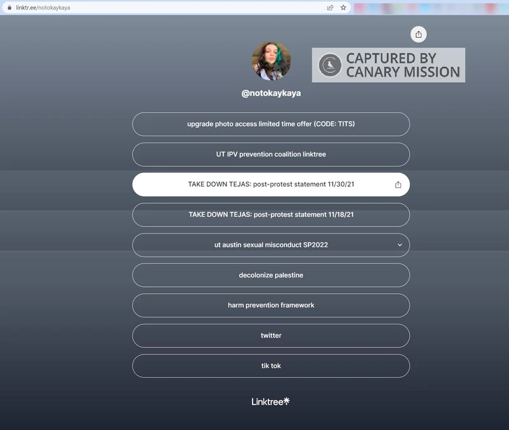This screenshot has width=509, height=430.
Task: Open ut austin sexual misconduct SP2022 section
Action: (x=270, y=245)
